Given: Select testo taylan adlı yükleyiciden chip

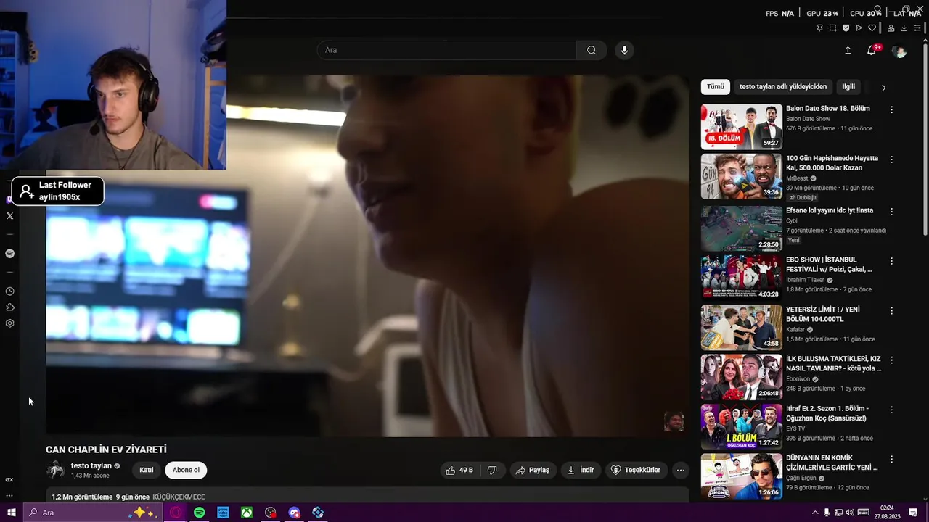Looking at the screenshot, I should (783, 87).
